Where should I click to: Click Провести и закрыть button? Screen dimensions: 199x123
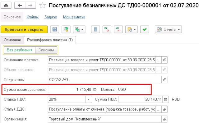(24, 29)
